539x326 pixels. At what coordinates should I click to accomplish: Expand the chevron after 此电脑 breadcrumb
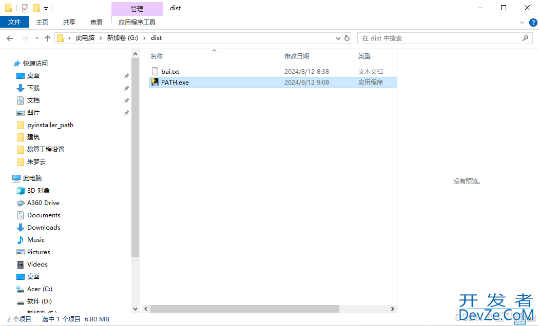[101, 38]
